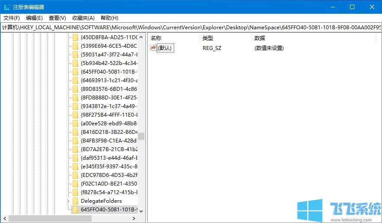This screenshot has width=382, height=223.
Task: Click the folder icon of {B416D21B-3B22 key
Action: point(75,132)
